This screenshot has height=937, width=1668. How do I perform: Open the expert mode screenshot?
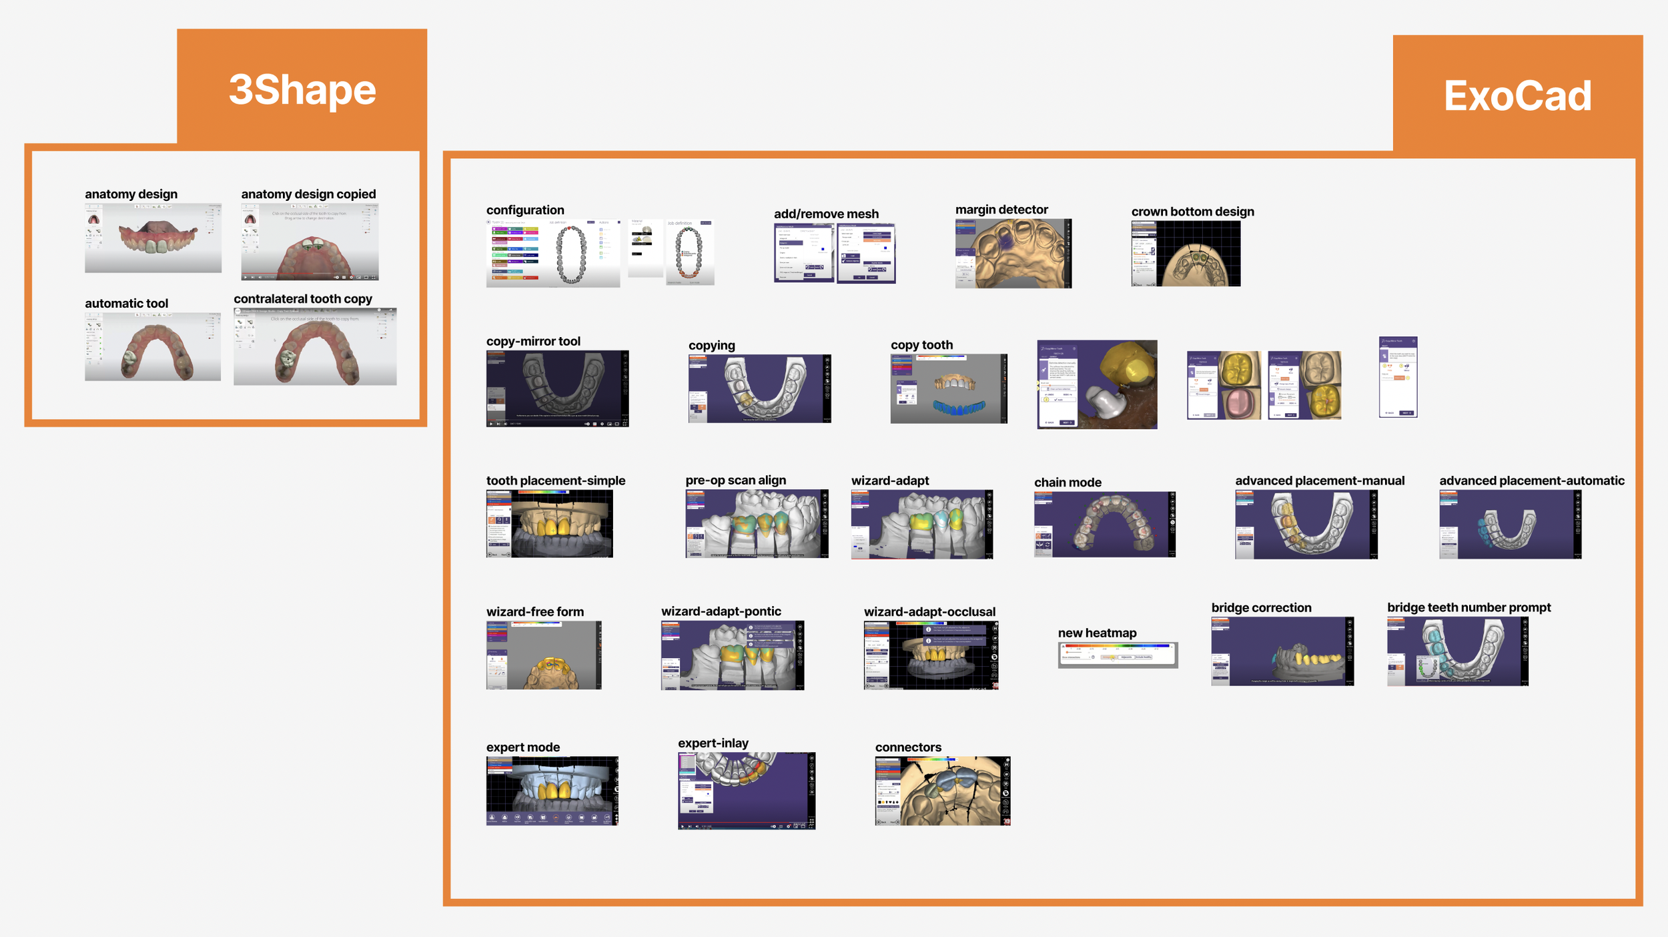coord(552,791)
